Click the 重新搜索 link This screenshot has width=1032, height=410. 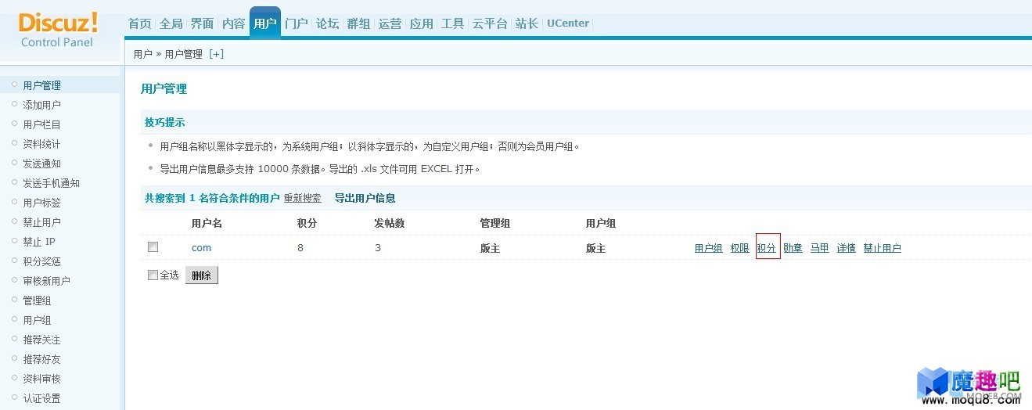pyautogui.click(x=302, y=198)
